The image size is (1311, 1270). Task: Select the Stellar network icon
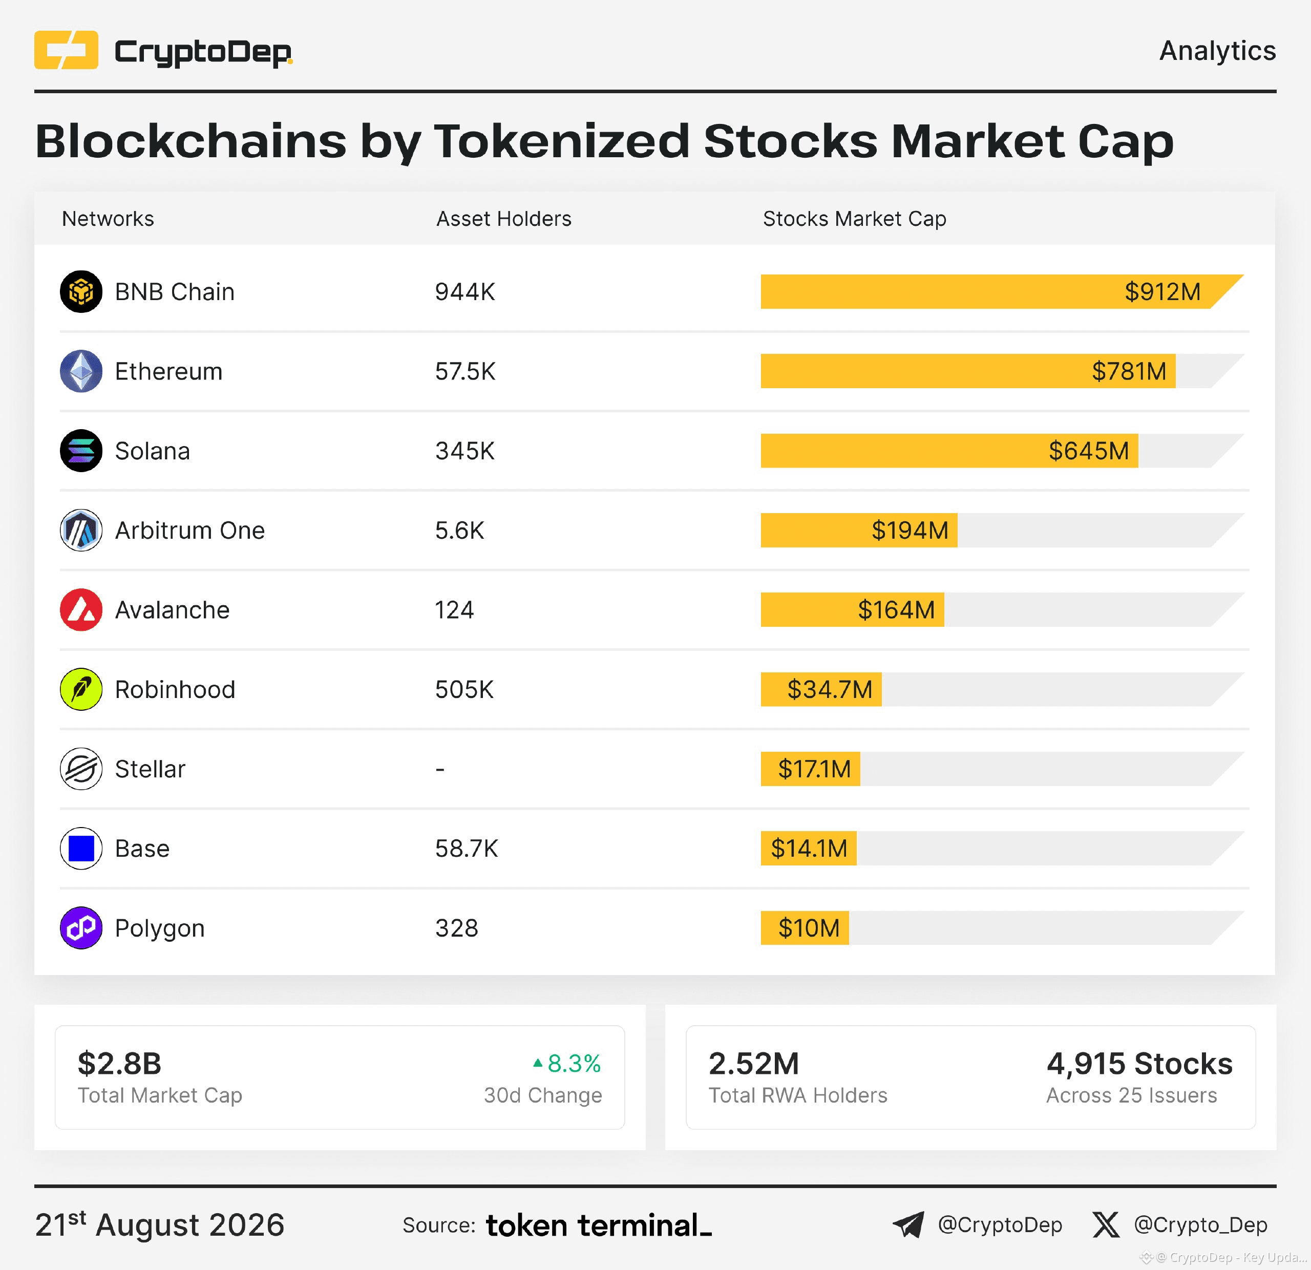click(81, 769)
